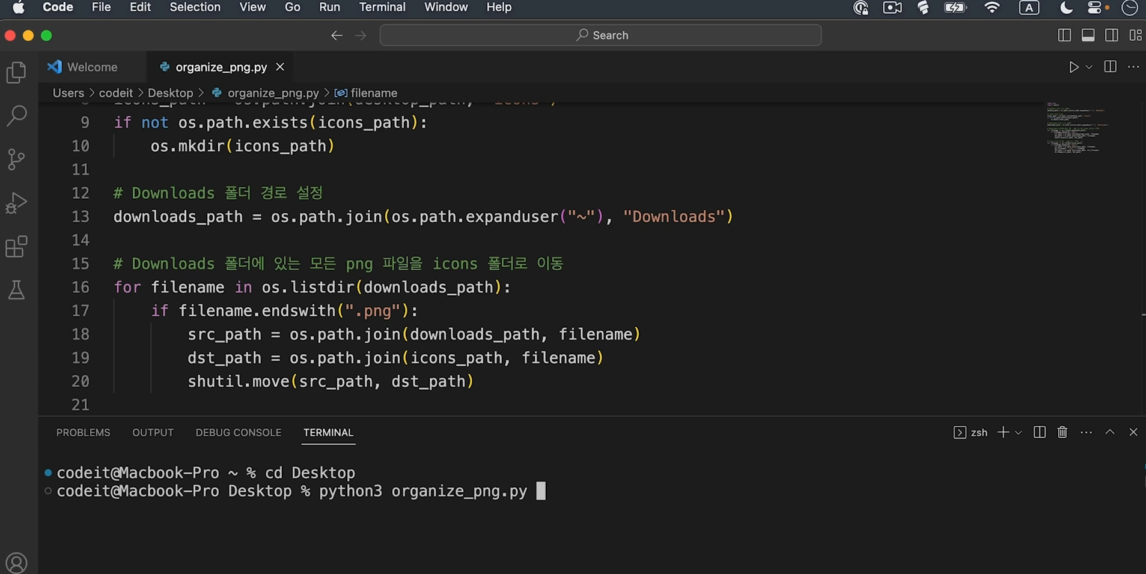Toggle the bottom panel layout button

click(x=1088, y=35)
